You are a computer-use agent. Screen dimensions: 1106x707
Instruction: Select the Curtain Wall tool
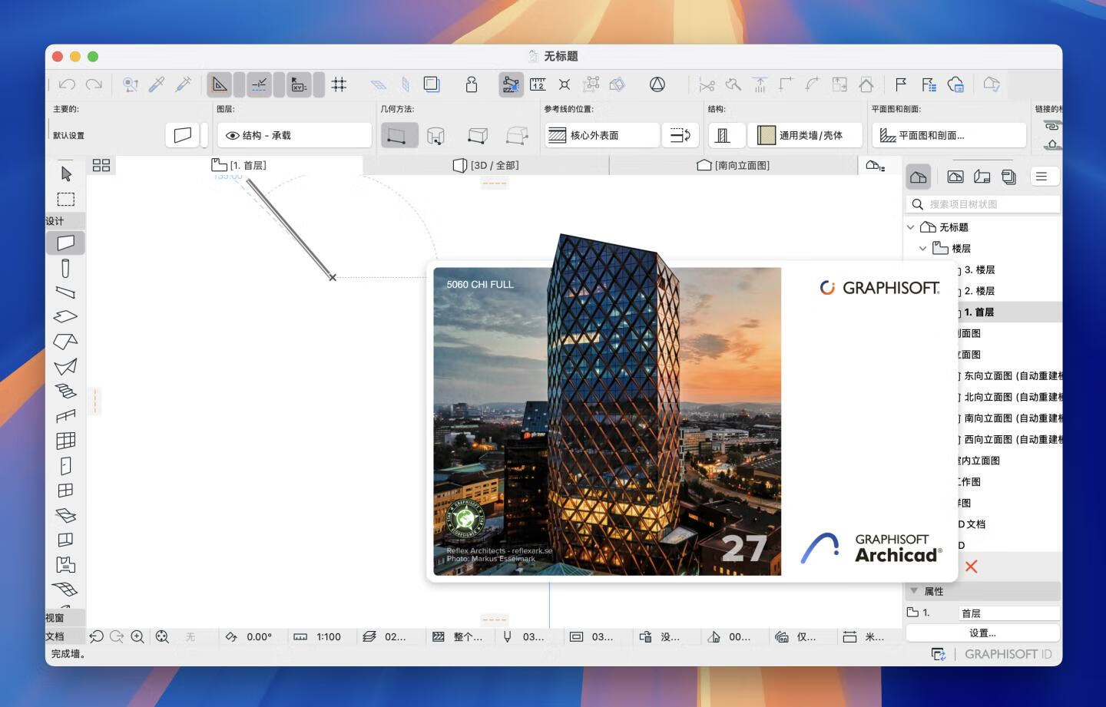point(65,441)
